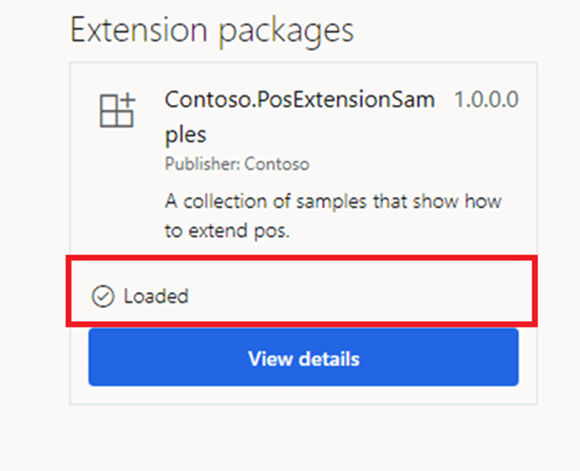Click the "to extend pos." description line

pyautogui.click(x=227, y=230)
